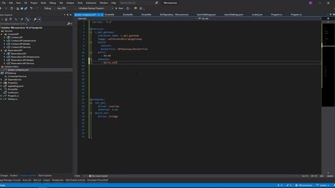Viewport: 335px width, 188px height.
Task: Click the unpushed commits arrow indicator
Action: pos(280,185)
